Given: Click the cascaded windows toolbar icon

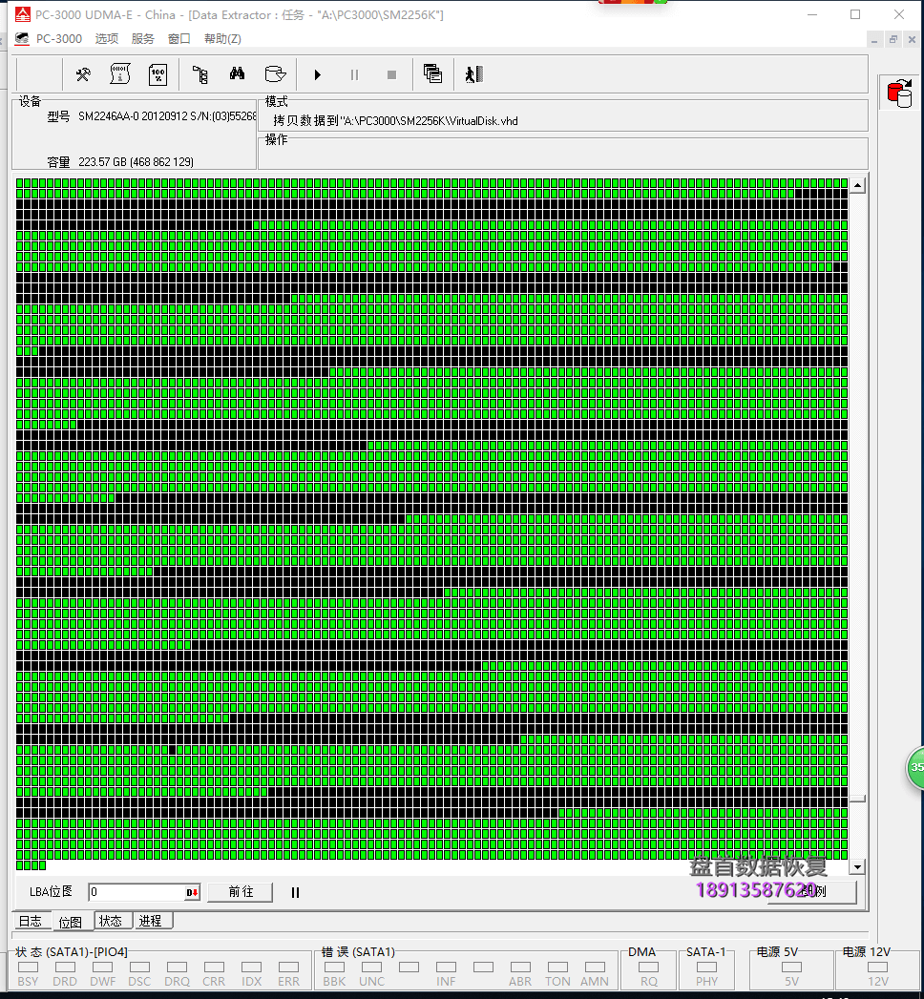Looking at the screenshot, I should pos(432,73).
